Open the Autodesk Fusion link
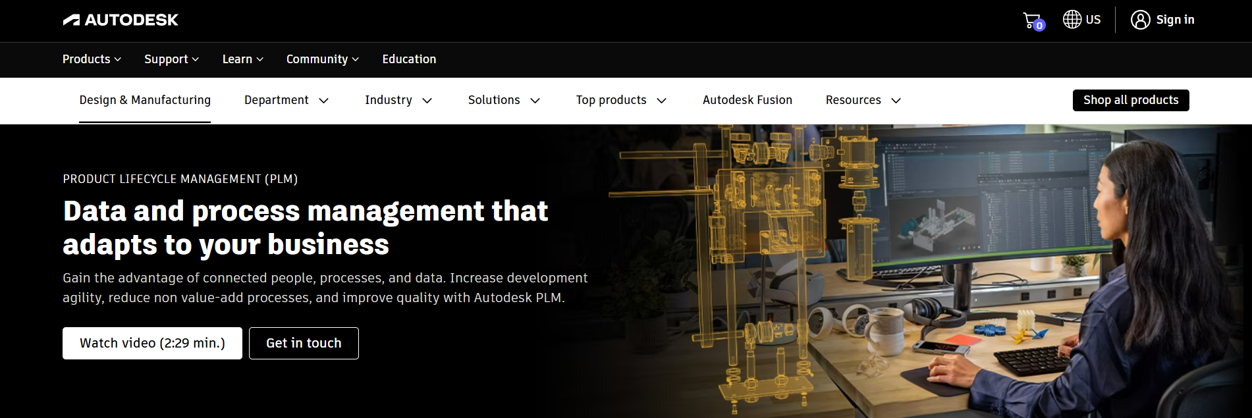 [x=747, y=100]
